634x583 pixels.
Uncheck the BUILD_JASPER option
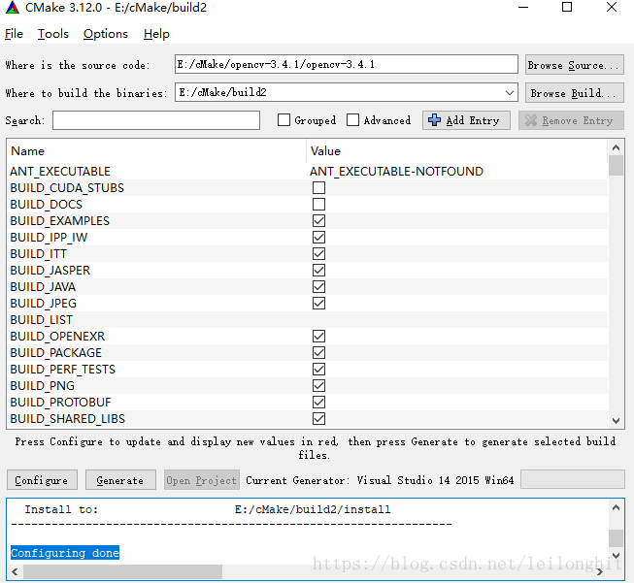(x=318, y=271)
